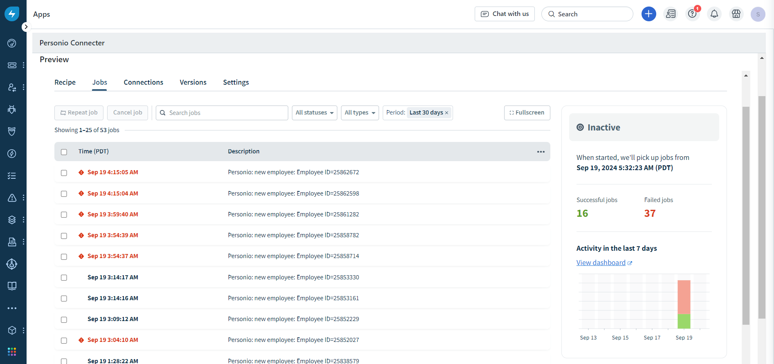The width and height of the screenshot is (774, 364).
Task: Open the cube icon in the sidebar
Action: [12, 330]
